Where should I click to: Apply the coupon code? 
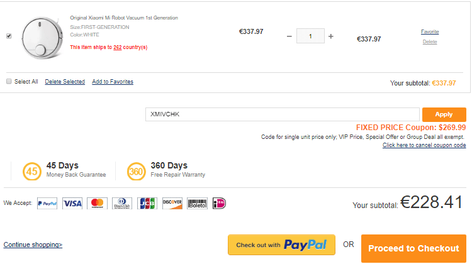coord(444,114)
